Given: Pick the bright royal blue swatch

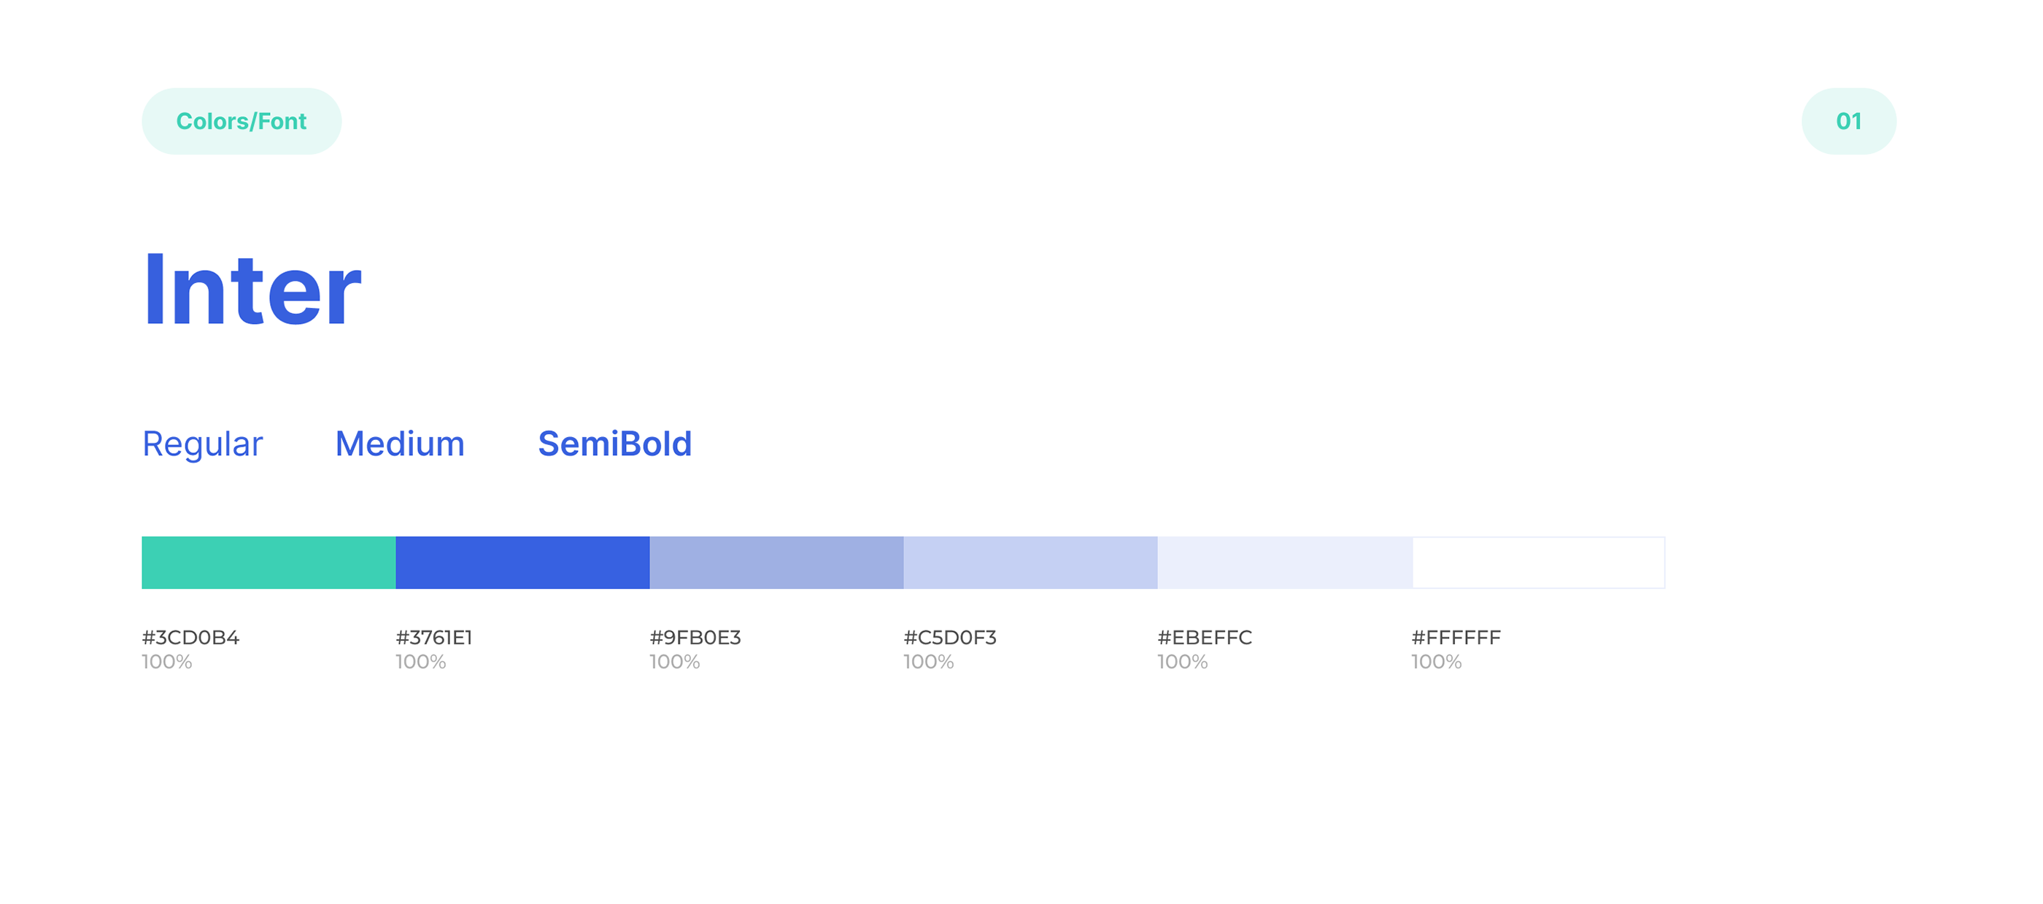Looking at the screenshot, I should click(x=522, y=563).
